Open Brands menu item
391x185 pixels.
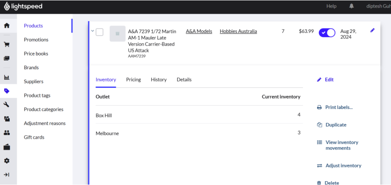click(x=31, y=68)
